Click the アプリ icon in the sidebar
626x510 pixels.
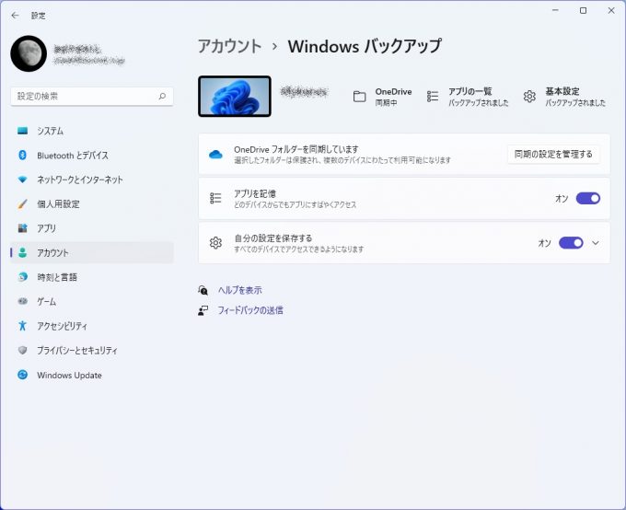[x=23, y=228]
